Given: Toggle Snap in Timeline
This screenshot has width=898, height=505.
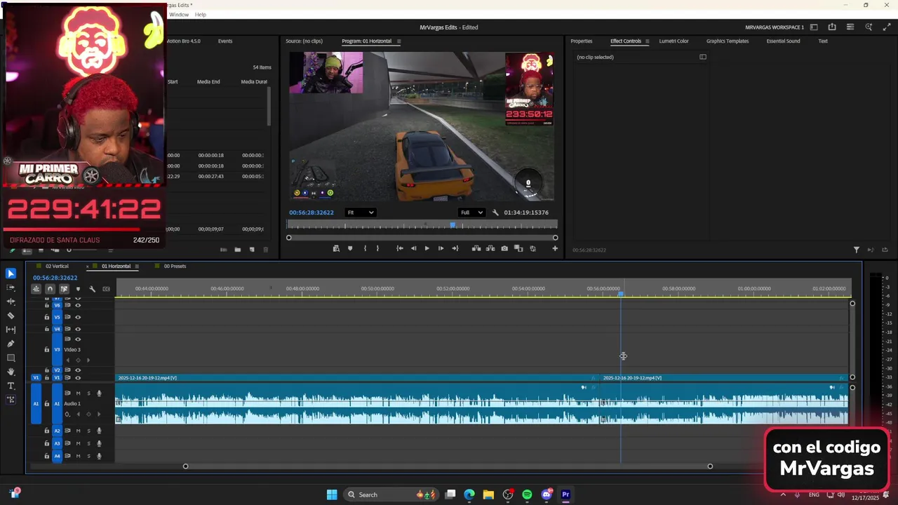Looking at the screenshot, I should (x=50, y=289).
